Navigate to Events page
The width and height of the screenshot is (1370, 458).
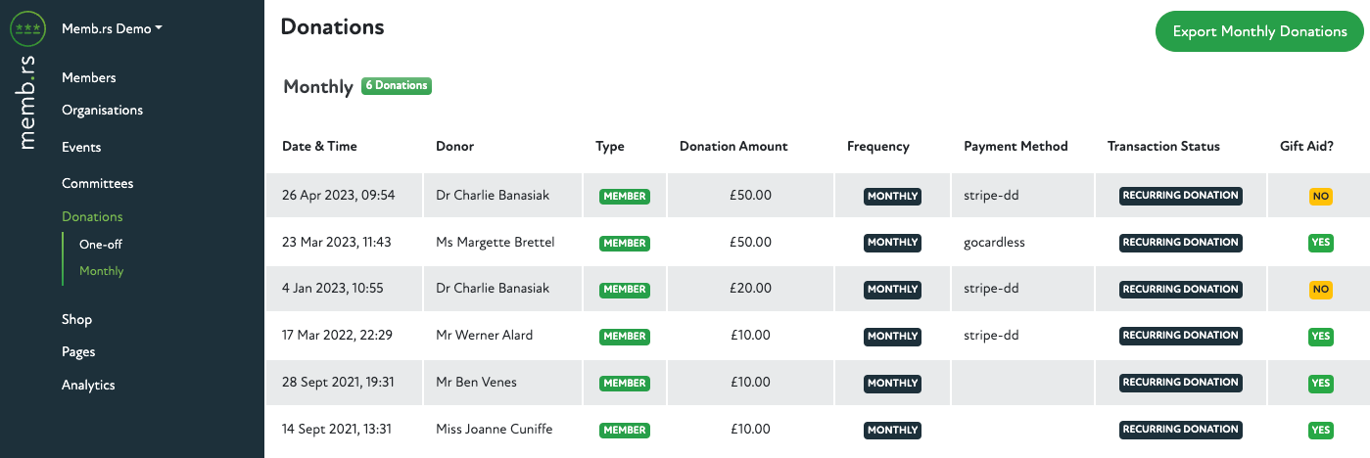(x=81, y=147)
